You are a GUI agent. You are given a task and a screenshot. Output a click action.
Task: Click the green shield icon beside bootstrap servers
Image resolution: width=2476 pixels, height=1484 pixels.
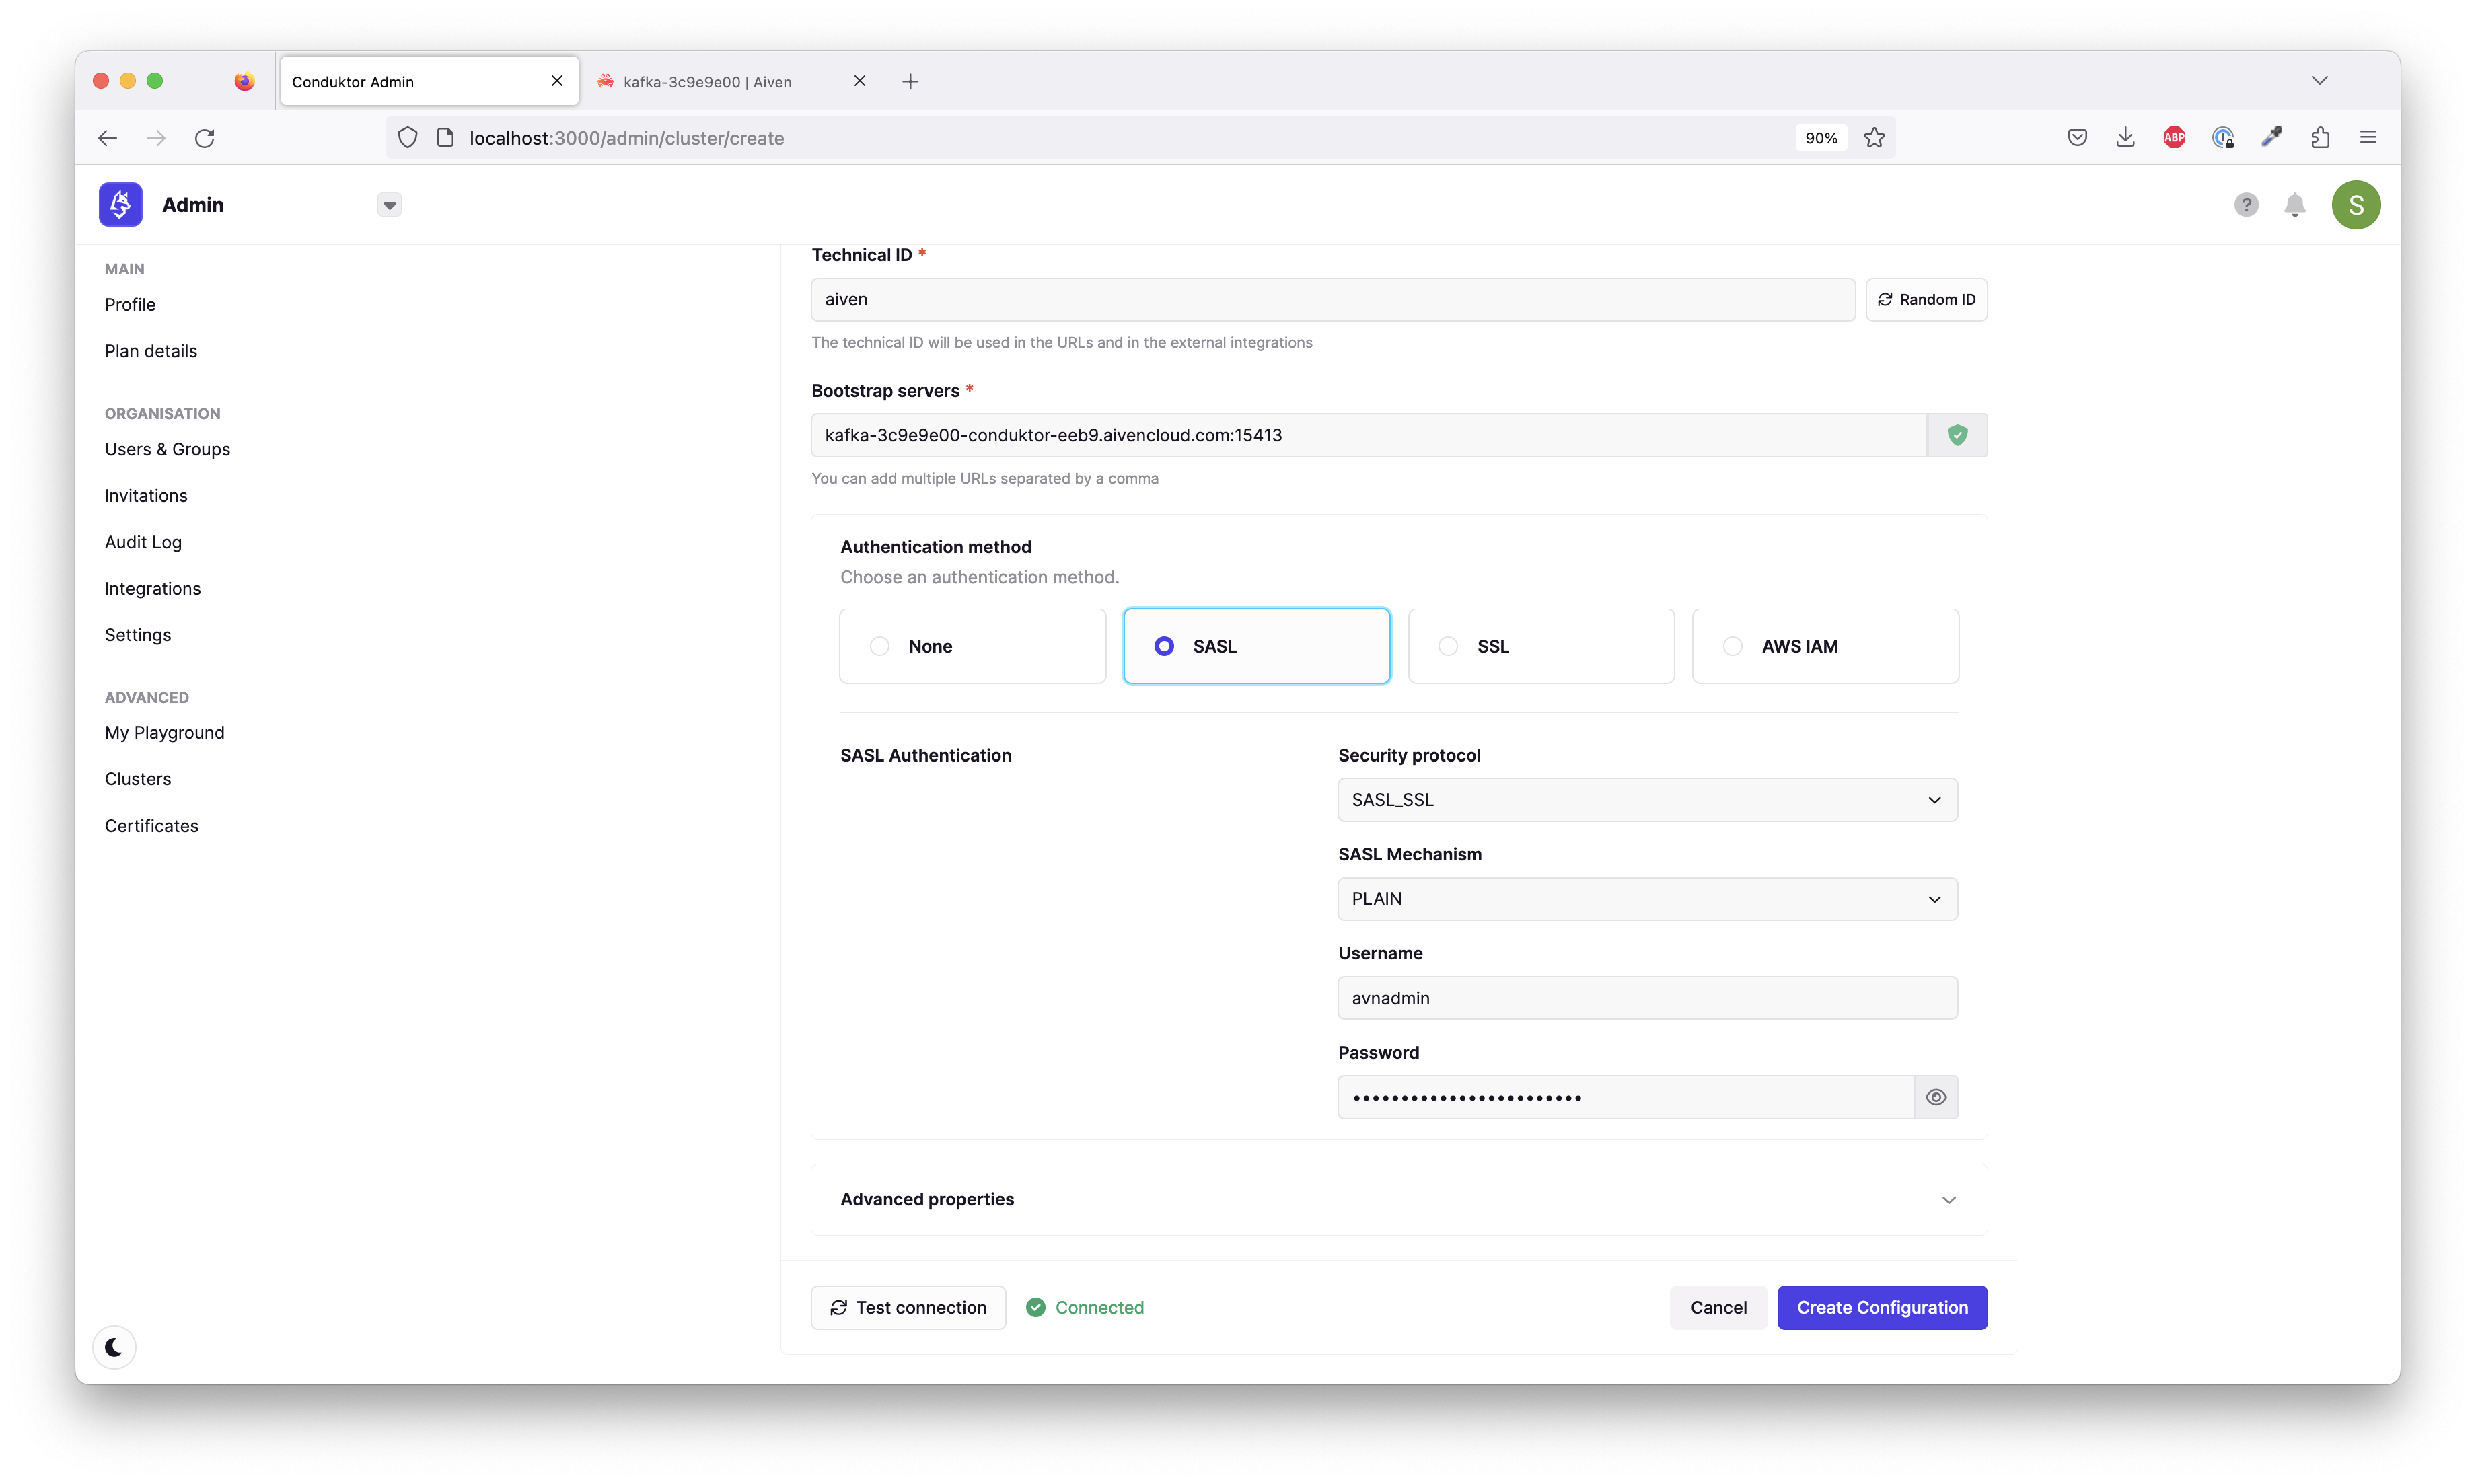point(1957,435)
